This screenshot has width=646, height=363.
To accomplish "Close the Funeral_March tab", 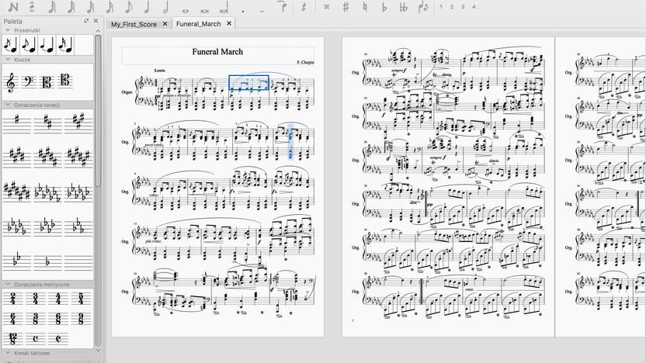I will pyautogui.click(x=229, y=23).
